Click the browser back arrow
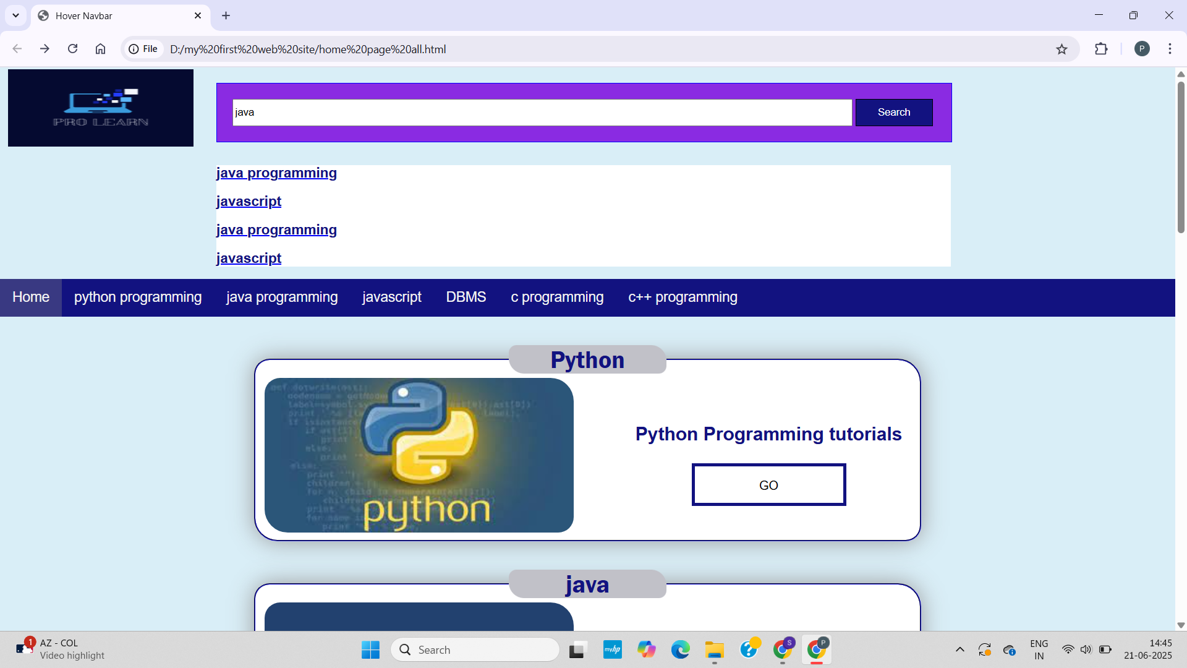1187x668 pixels. pyautogui.click(x=17, y=49)
